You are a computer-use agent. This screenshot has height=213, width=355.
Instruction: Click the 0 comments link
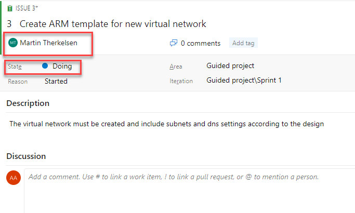point(200,43)
